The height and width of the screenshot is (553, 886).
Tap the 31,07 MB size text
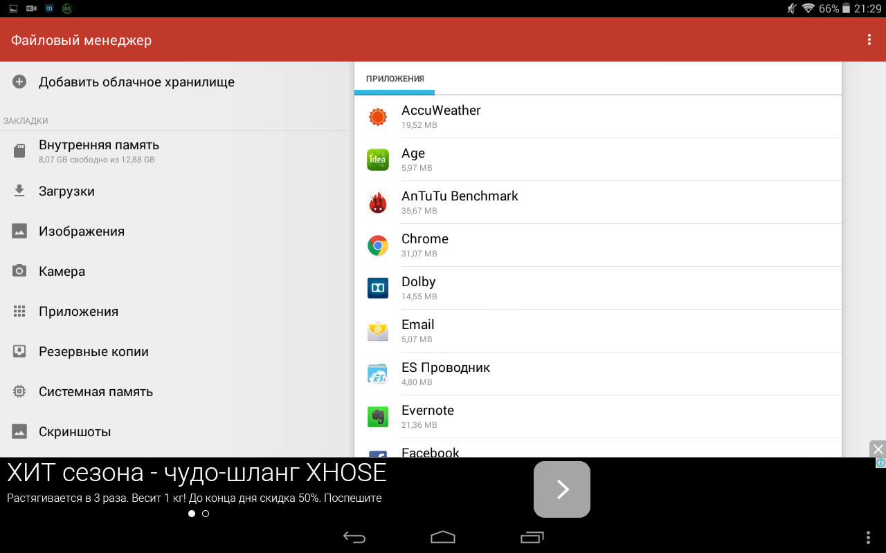419,254
